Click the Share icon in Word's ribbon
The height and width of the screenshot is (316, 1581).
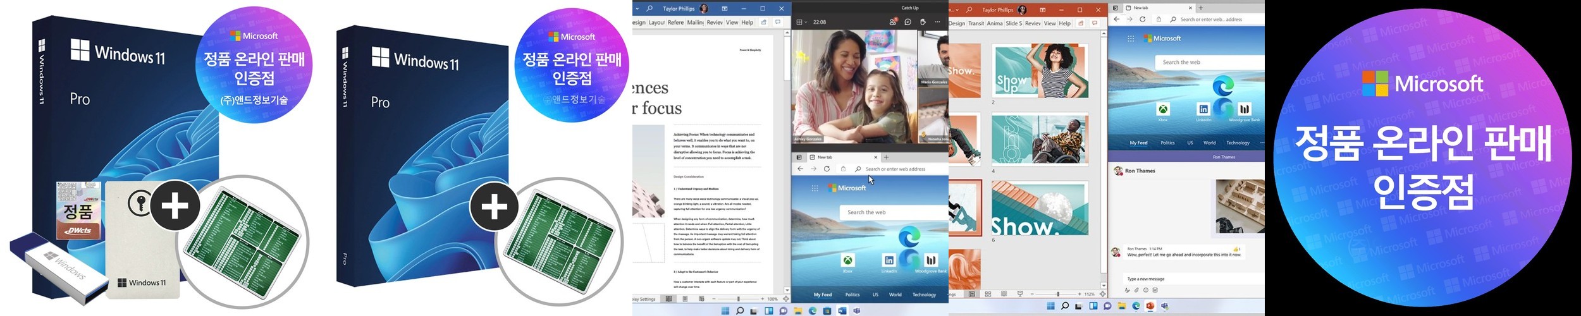tap(764, 23)
